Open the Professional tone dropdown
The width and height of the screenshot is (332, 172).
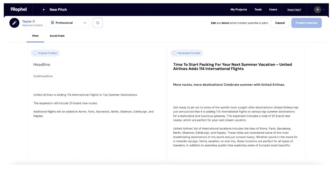click(68, 23)
